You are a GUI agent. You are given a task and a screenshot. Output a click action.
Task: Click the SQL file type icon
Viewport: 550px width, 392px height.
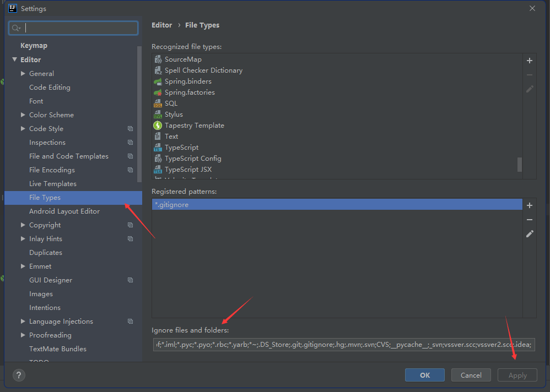tap(158, 104)
